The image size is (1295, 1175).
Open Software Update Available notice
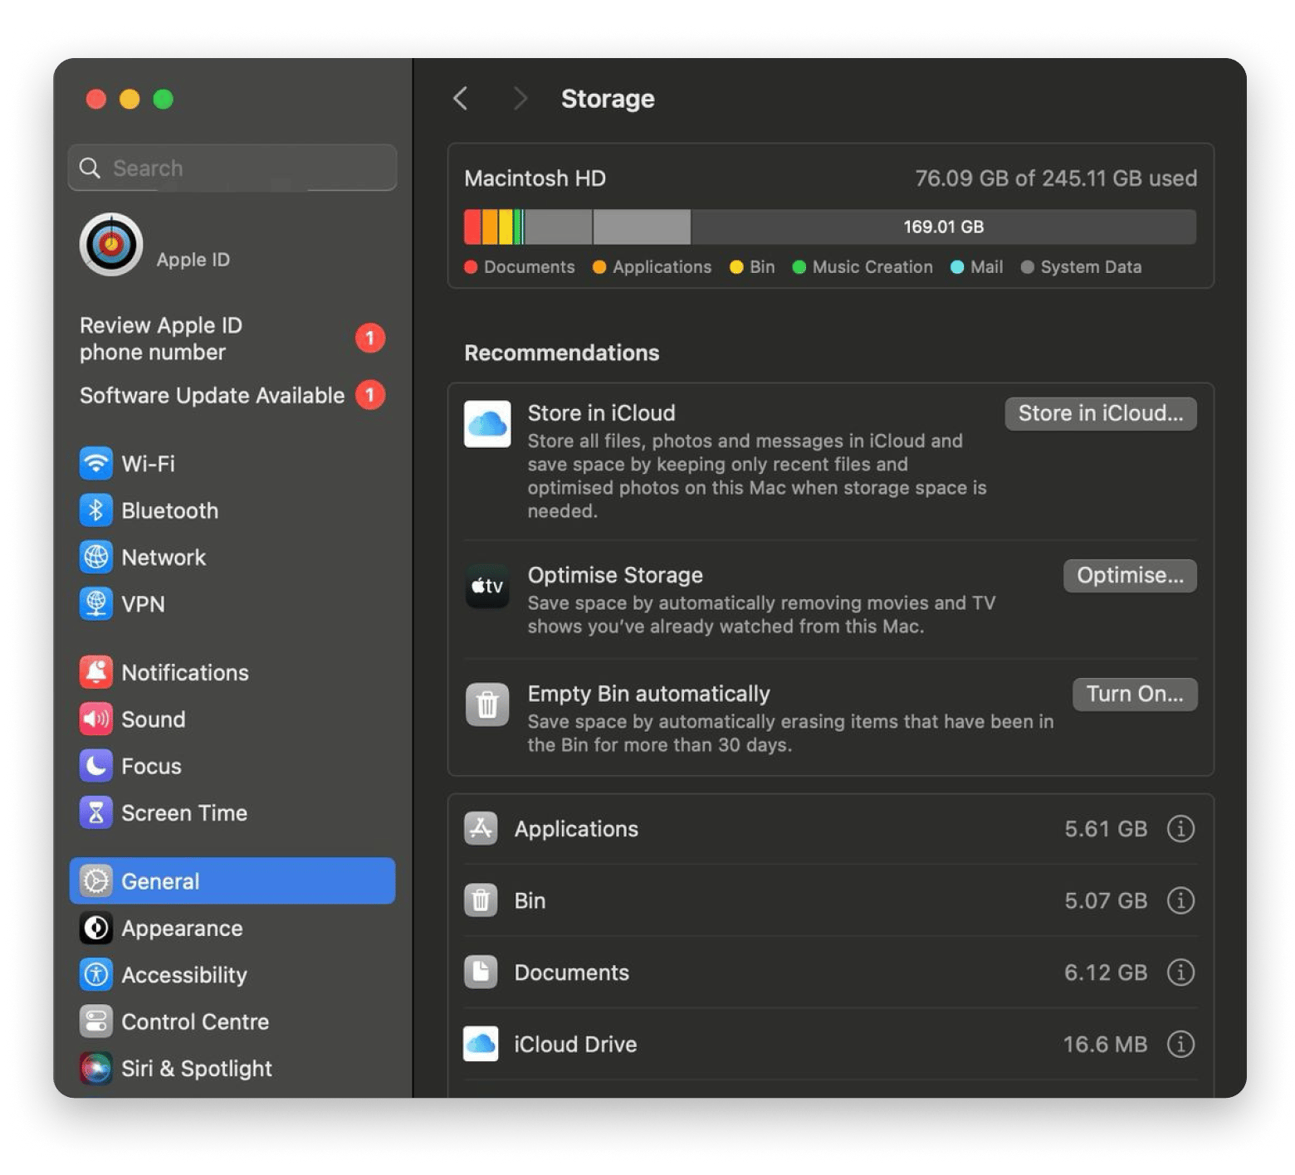point(232,395)
